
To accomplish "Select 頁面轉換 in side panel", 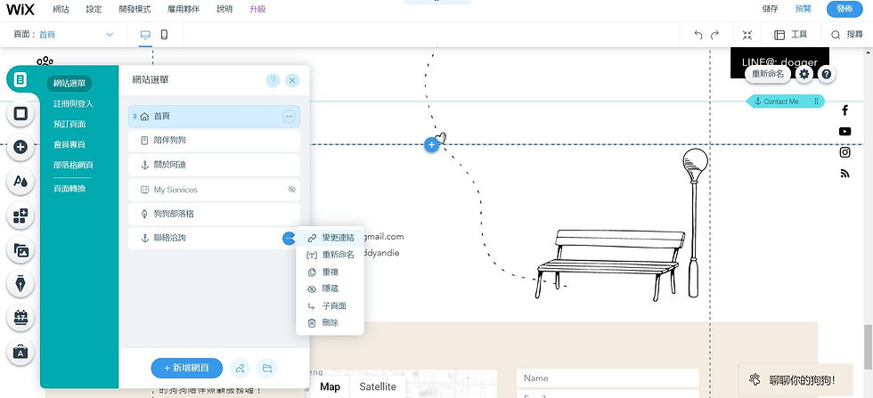I will [x=69, y=189].
